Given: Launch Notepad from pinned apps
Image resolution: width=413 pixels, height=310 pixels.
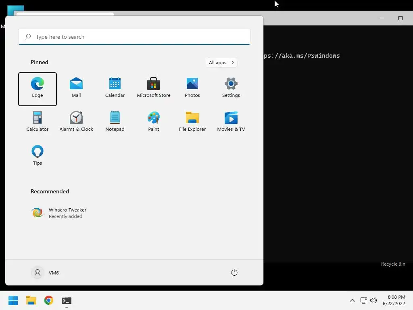Looking at the screenshot, I should click(x=115, y=123).
